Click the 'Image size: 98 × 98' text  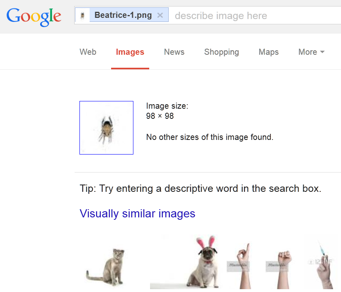pyautogui.click(x=167, y=111)
